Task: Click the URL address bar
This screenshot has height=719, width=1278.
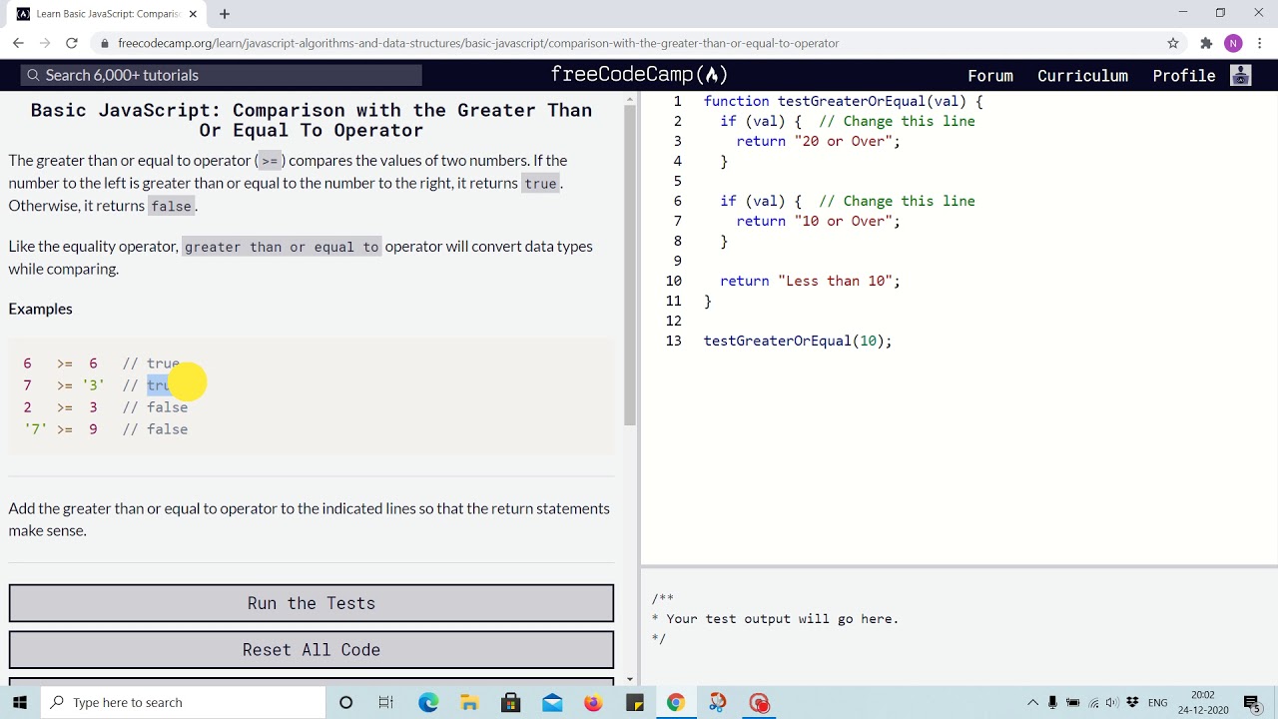Action: coord(639,43)
